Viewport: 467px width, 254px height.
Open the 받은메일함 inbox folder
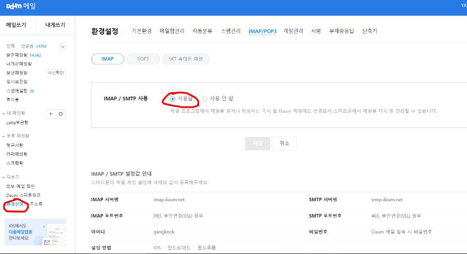click(x=17, y=55)
